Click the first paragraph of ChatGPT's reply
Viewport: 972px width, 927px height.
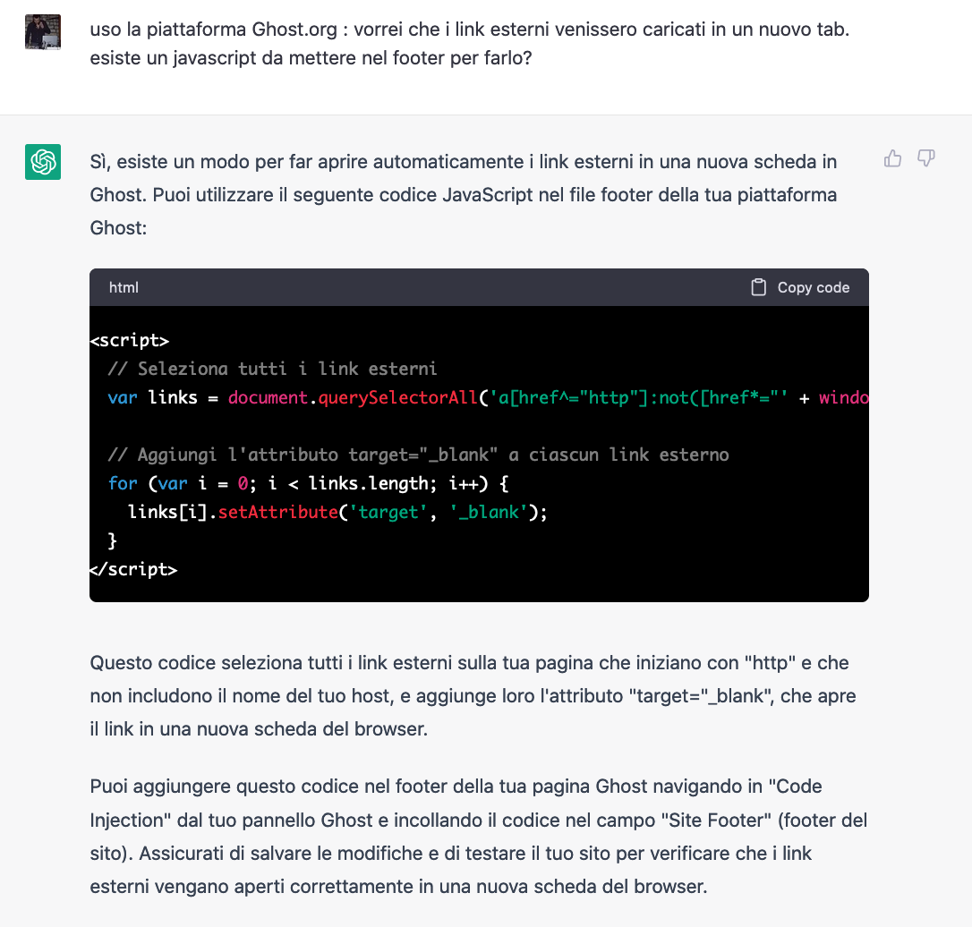pyautogui.click(x=465, y=194)
